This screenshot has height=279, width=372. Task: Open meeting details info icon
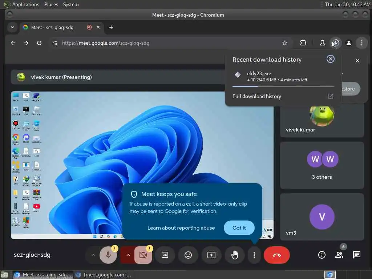click(322, 255)
